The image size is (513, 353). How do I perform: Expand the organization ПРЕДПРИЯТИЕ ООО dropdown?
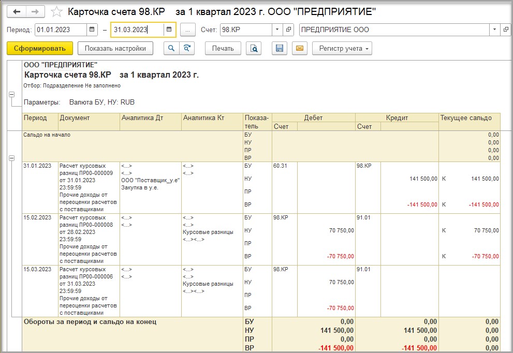[494, 30]
